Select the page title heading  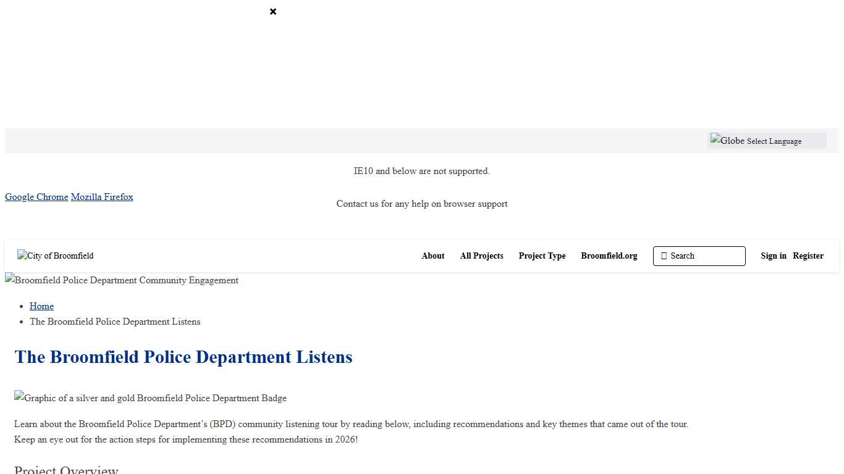click(x=183, y=357)
